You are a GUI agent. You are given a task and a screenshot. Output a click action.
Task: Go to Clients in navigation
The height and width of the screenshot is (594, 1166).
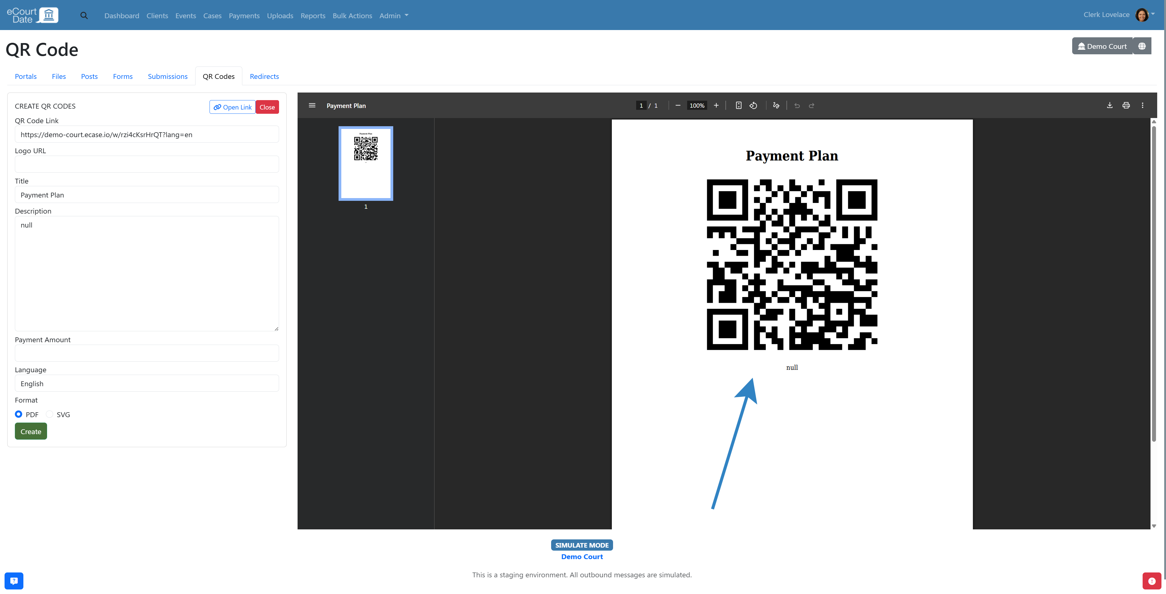pyautogui.click(x=157, y=15)
